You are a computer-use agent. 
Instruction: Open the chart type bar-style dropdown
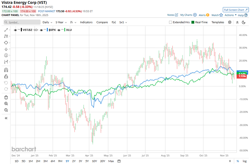tap(73, 22)
